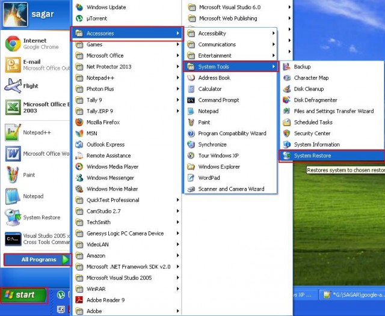Expand Microsoft Visual Studio 6.0 submenu arrow

[290, 7]
